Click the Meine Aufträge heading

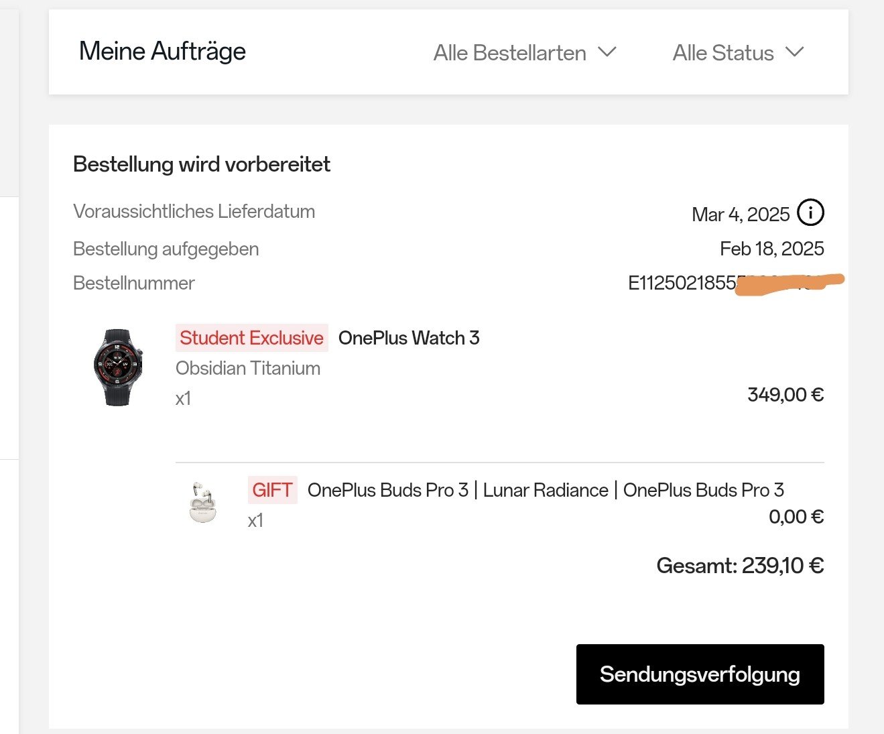(162, 51)
